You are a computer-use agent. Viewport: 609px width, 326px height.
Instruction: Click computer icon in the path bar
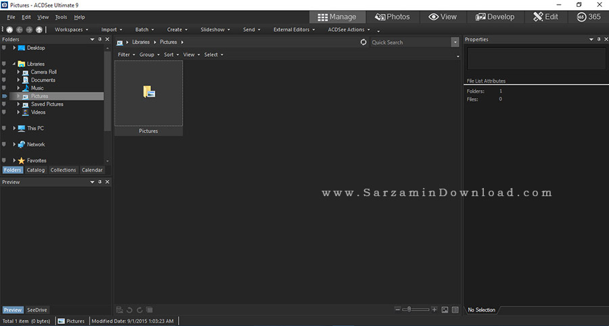(x=120, y=43)
